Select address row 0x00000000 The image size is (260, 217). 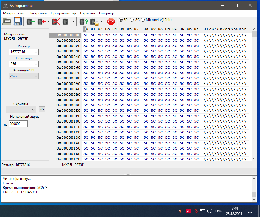pos(68,35)
